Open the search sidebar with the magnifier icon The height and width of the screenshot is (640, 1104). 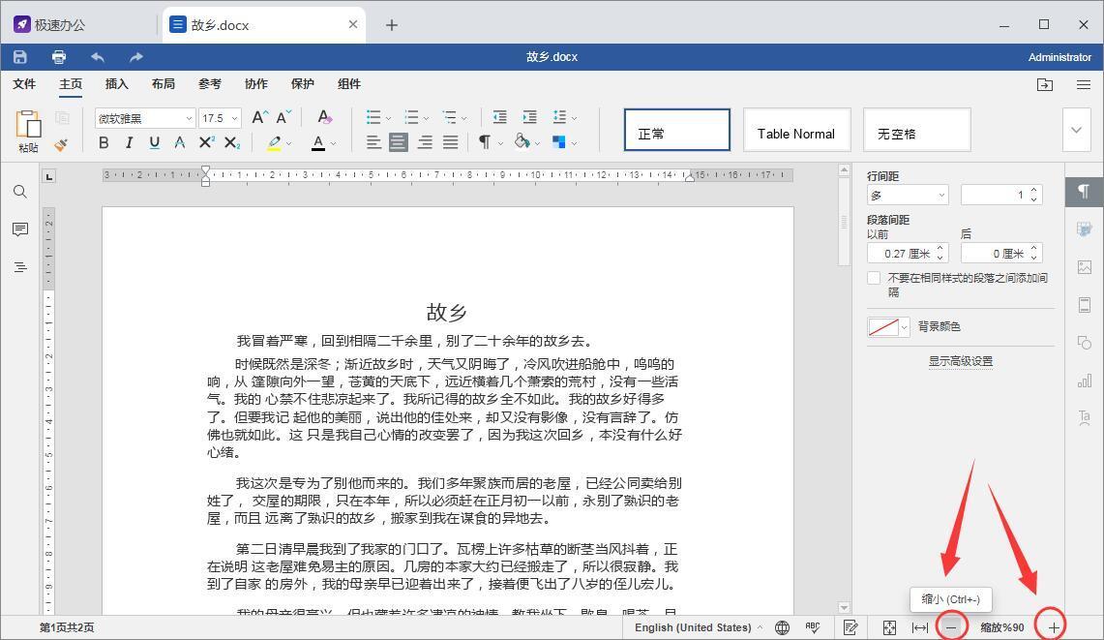point(19,192)
